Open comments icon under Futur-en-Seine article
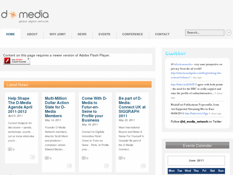The width and height of the screenshot is (233, 175). 84,158
